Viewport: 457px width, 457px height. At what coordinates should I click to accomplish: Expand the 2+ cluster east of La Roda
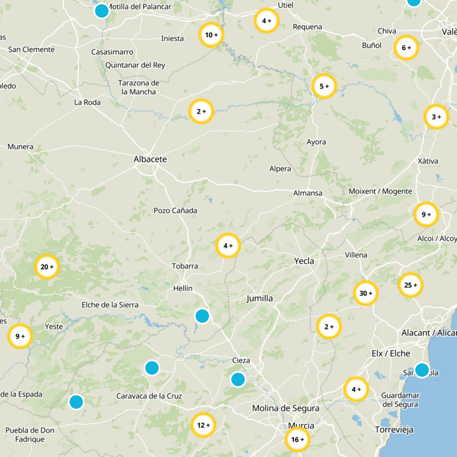201,111
